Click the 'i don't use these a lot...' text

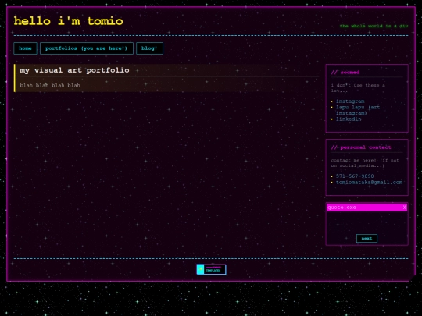click(358, 88)
